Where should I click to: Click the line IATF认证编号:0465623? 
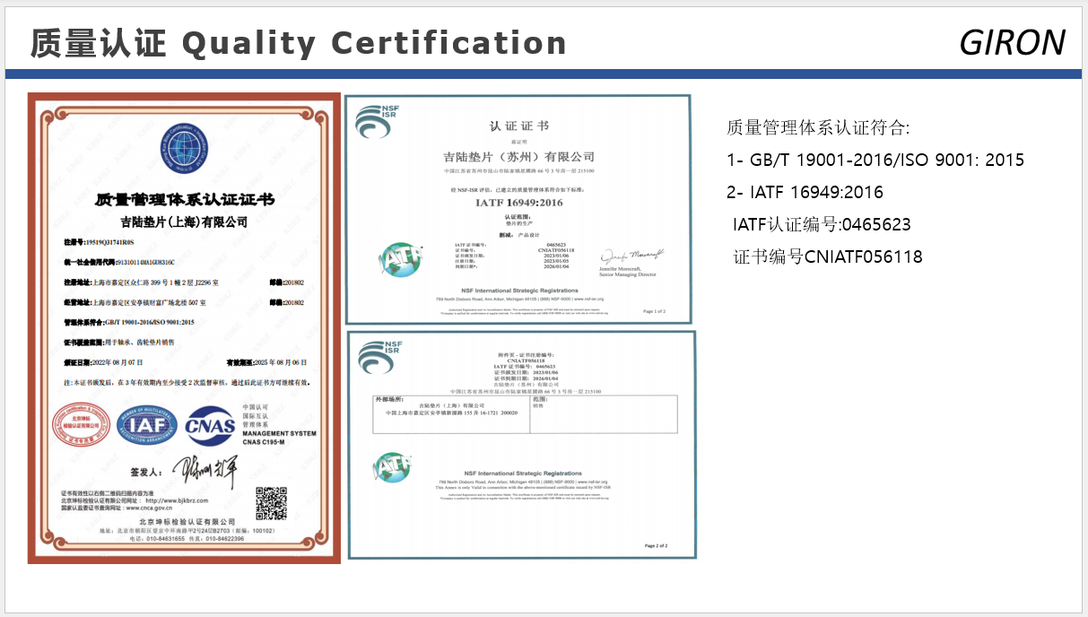822,224
